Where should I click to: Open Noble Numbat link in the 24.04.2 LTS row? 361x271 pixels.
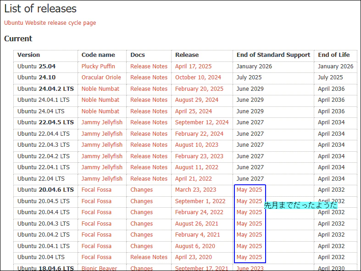point(100,89)
